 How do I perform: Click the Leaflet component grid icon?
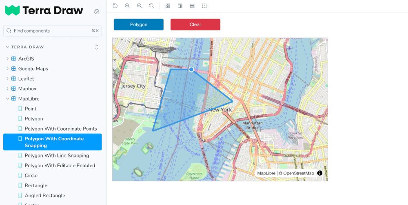[x=13, y=79]
